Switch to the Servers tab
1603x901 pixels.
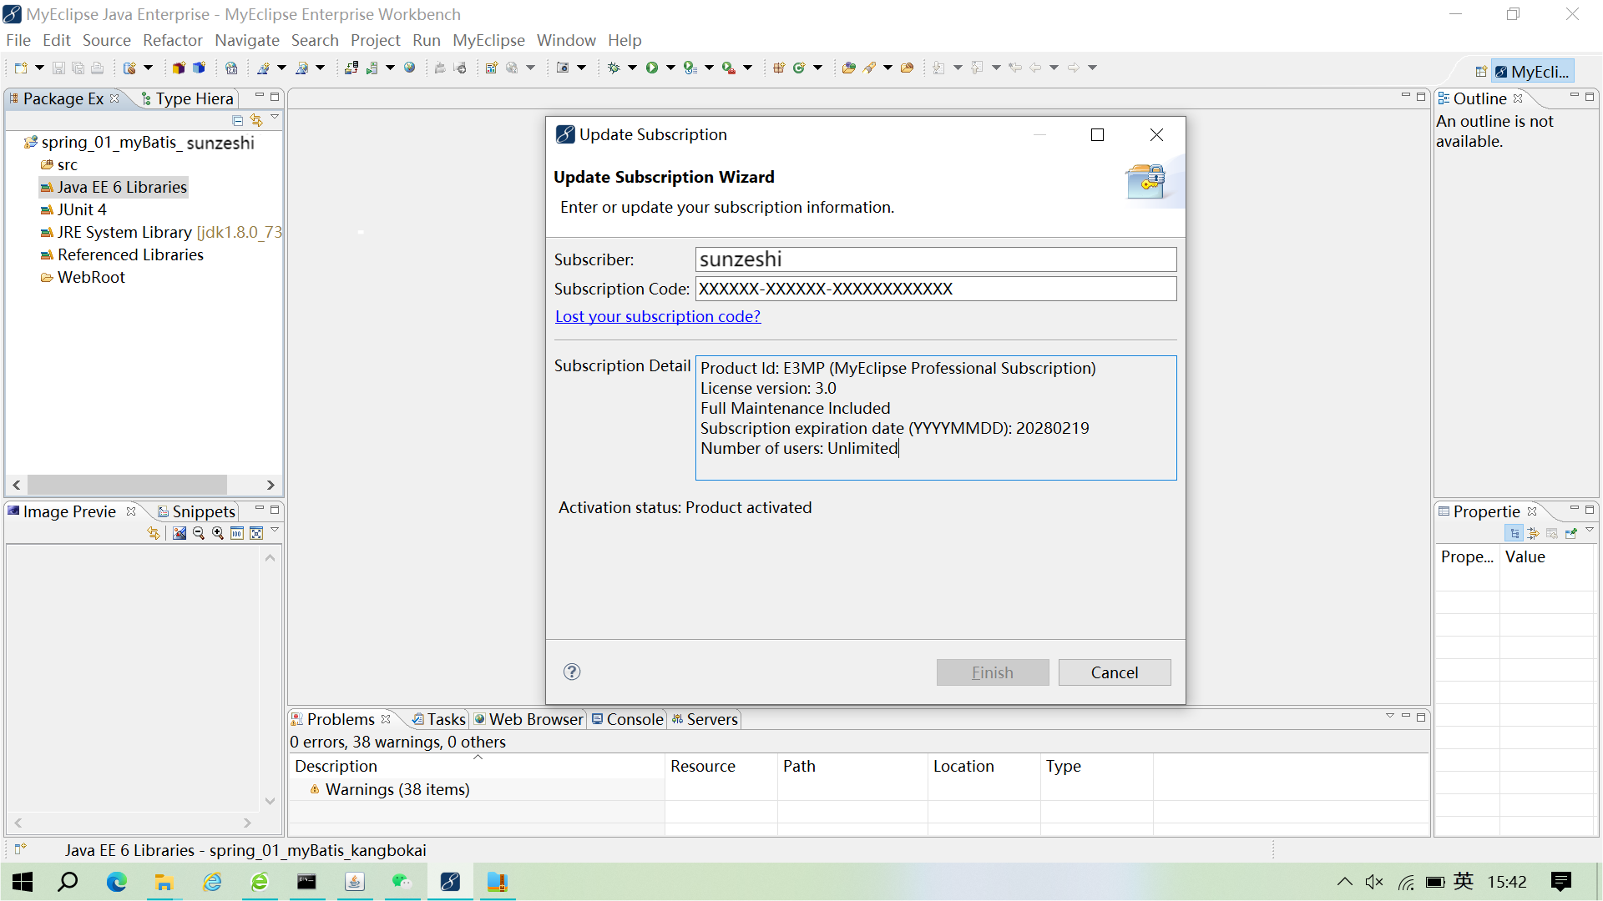[705, 719]
